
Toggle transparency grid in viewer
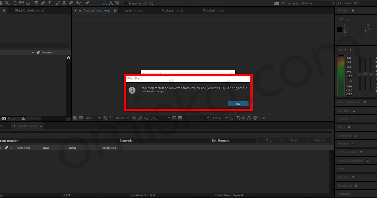click(180, 118)
